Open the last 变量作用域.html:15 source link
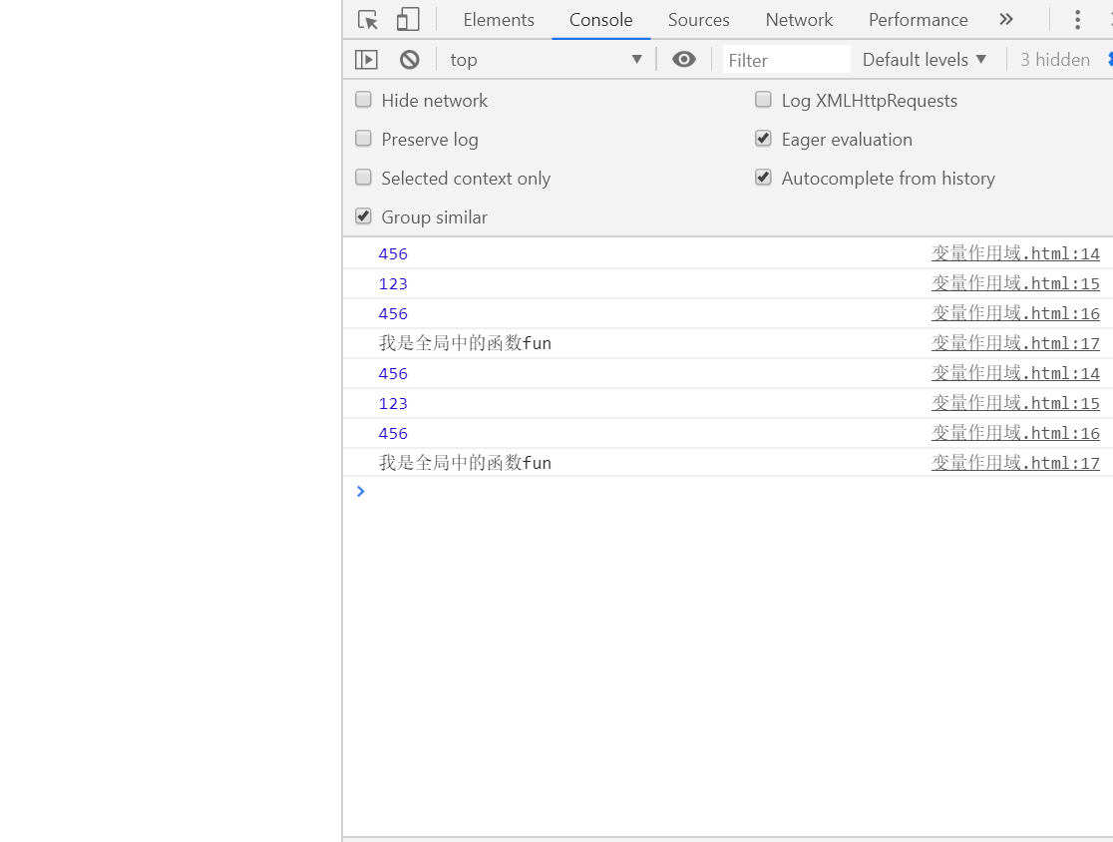Image resolution: width=1113 pixels, height=842 pixels. (x=1015, y=402)
